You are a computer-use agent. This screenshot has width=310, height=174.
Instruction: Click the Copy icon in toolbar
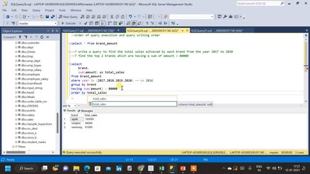click(117, 17)
